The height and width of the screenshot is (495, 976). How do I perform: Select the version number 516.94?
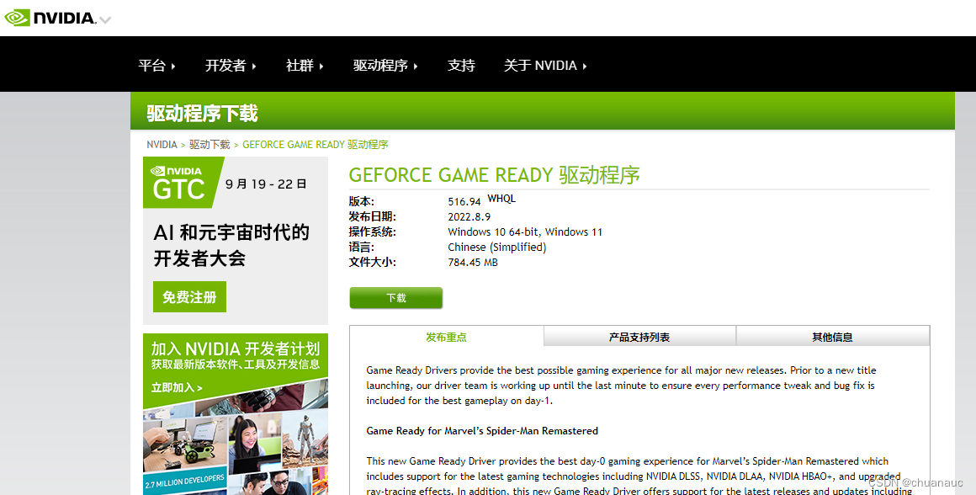(464, 202)
